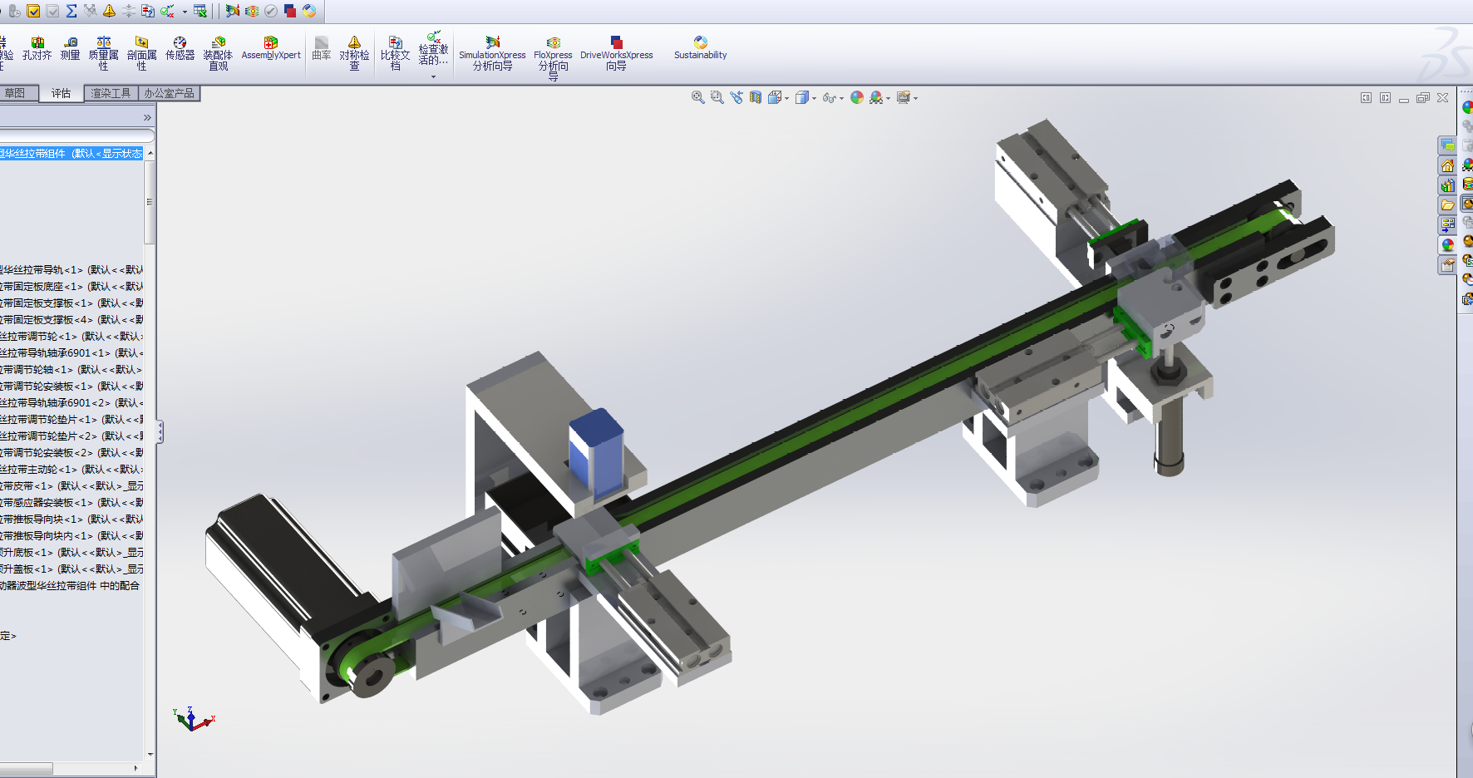Toggle the Section View icon in view toolbar

coord(755,98)
